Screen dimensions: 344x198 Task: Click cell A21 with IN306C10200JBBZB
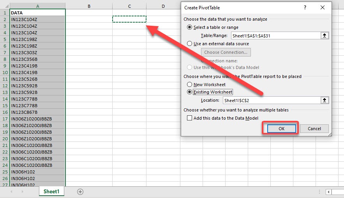(38, 145)
